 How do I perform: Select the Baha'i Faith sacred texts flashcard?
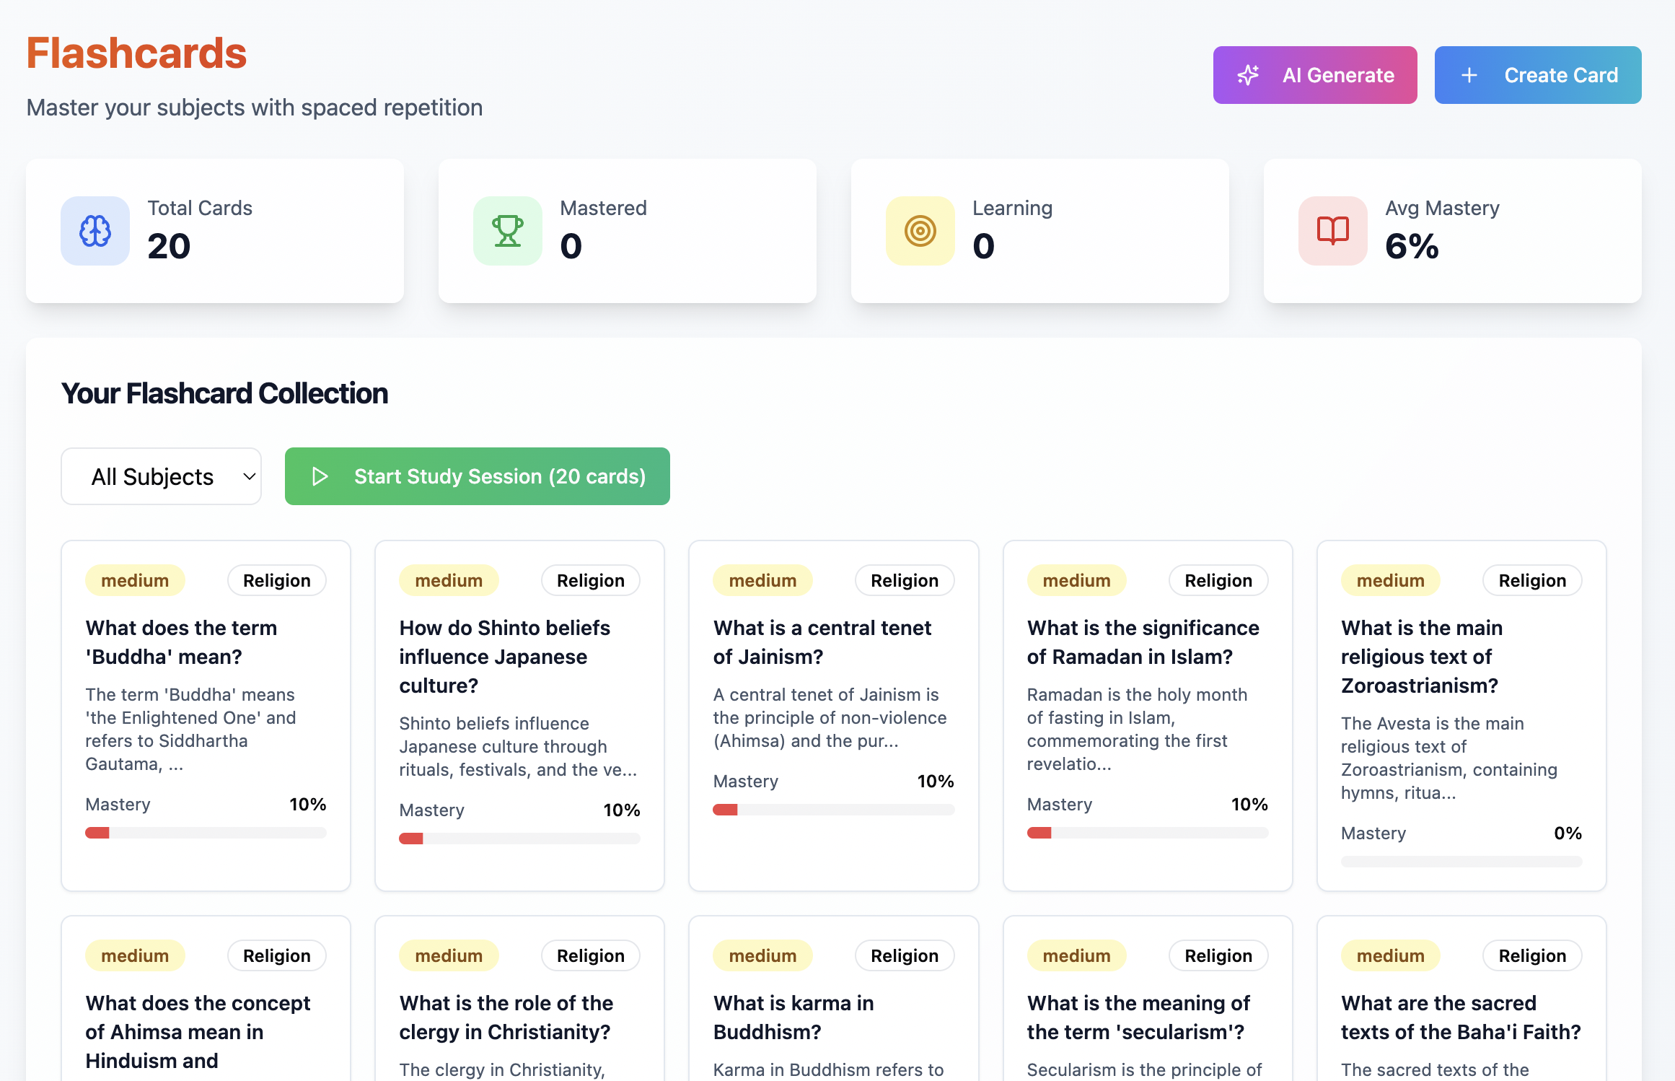click(1460, 1017)
